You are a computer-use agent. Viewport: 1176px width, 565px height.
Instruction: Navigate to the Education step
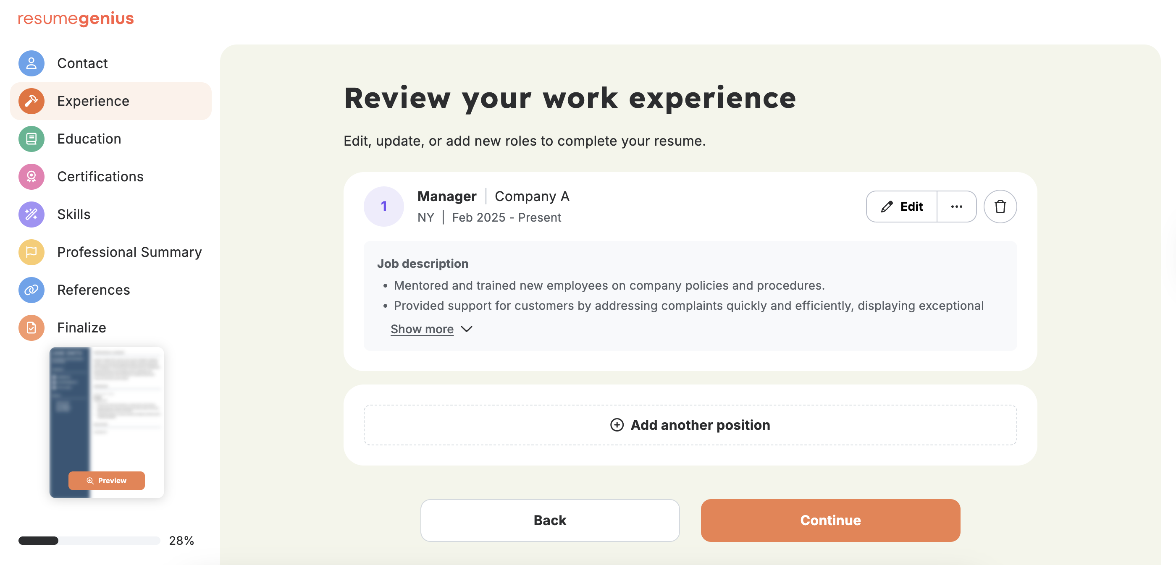pyautogui.click(x=89, y=139)
